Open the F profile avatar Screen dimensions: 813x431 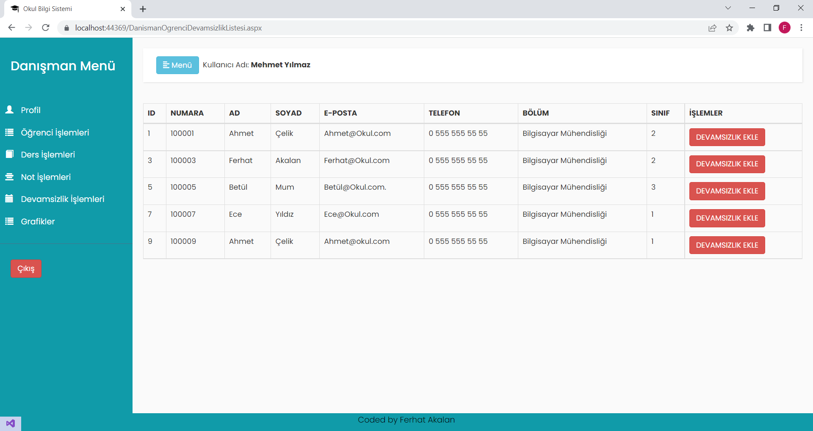click(x=785, y=28)
